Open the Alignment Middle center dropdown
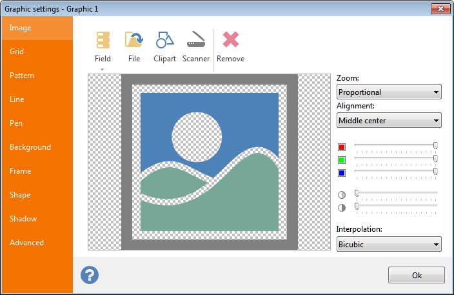 (x=389, y=120)
